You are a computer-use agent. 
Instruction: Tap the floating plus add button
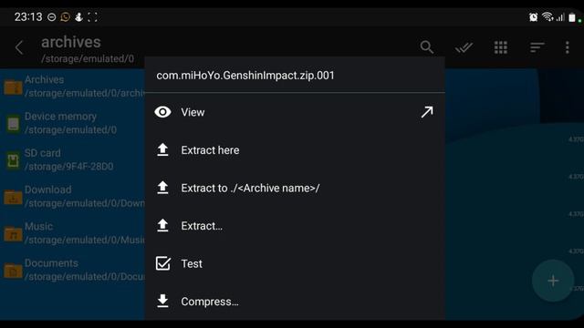(553, 281)
